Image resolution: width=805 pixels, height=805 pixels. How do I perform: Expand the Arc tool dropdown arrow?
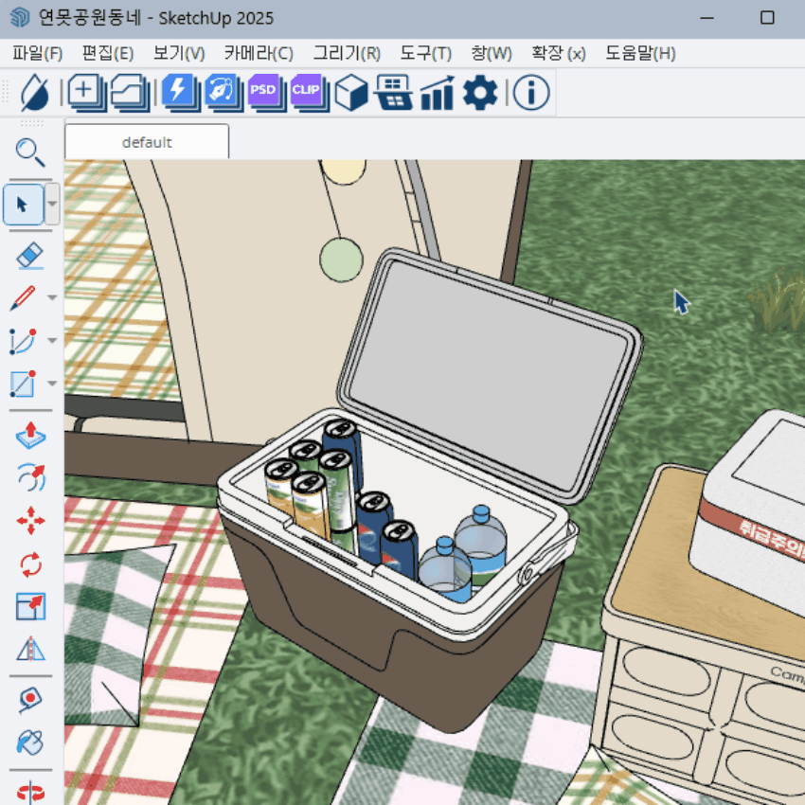[52, 341]
